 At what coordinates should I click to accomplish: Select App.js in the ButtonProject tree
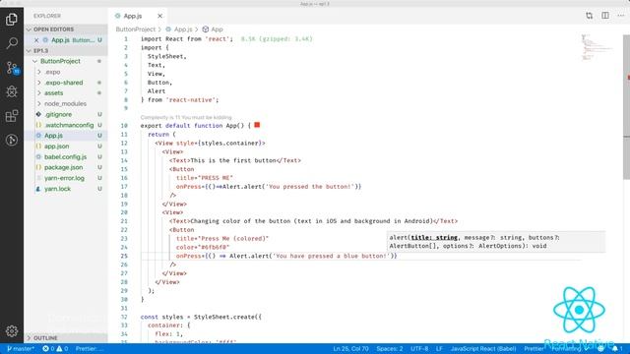[x=66, y=136]
